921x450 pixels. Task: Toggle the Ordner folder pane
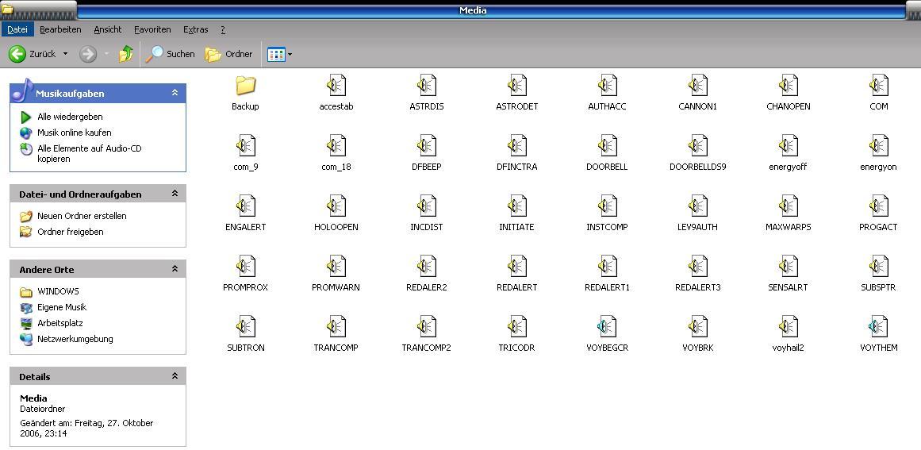[x=228, y=54]
